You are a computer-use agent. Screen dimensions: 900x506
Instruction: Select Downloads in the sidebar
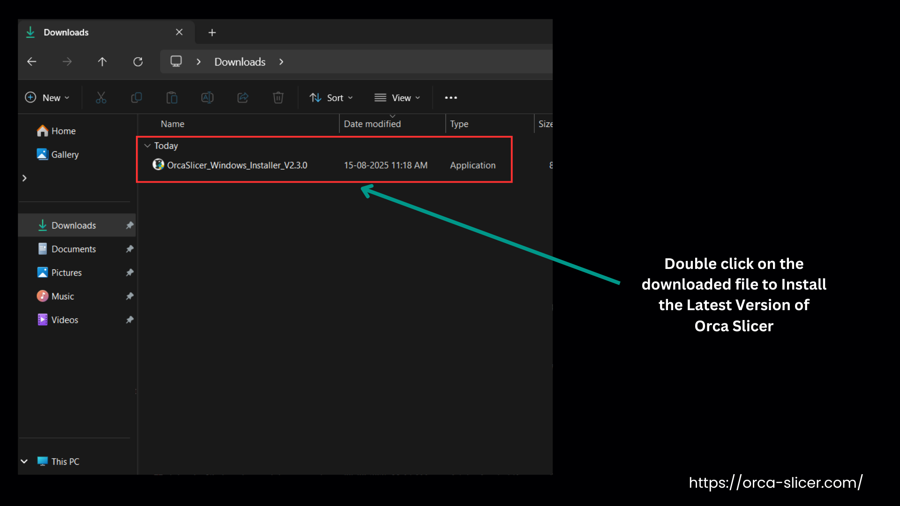coord(77,225)
